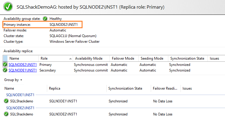Select the Primary instance SQLNODE2\INST1 value
225x119 pixels.
pos(64,24)
